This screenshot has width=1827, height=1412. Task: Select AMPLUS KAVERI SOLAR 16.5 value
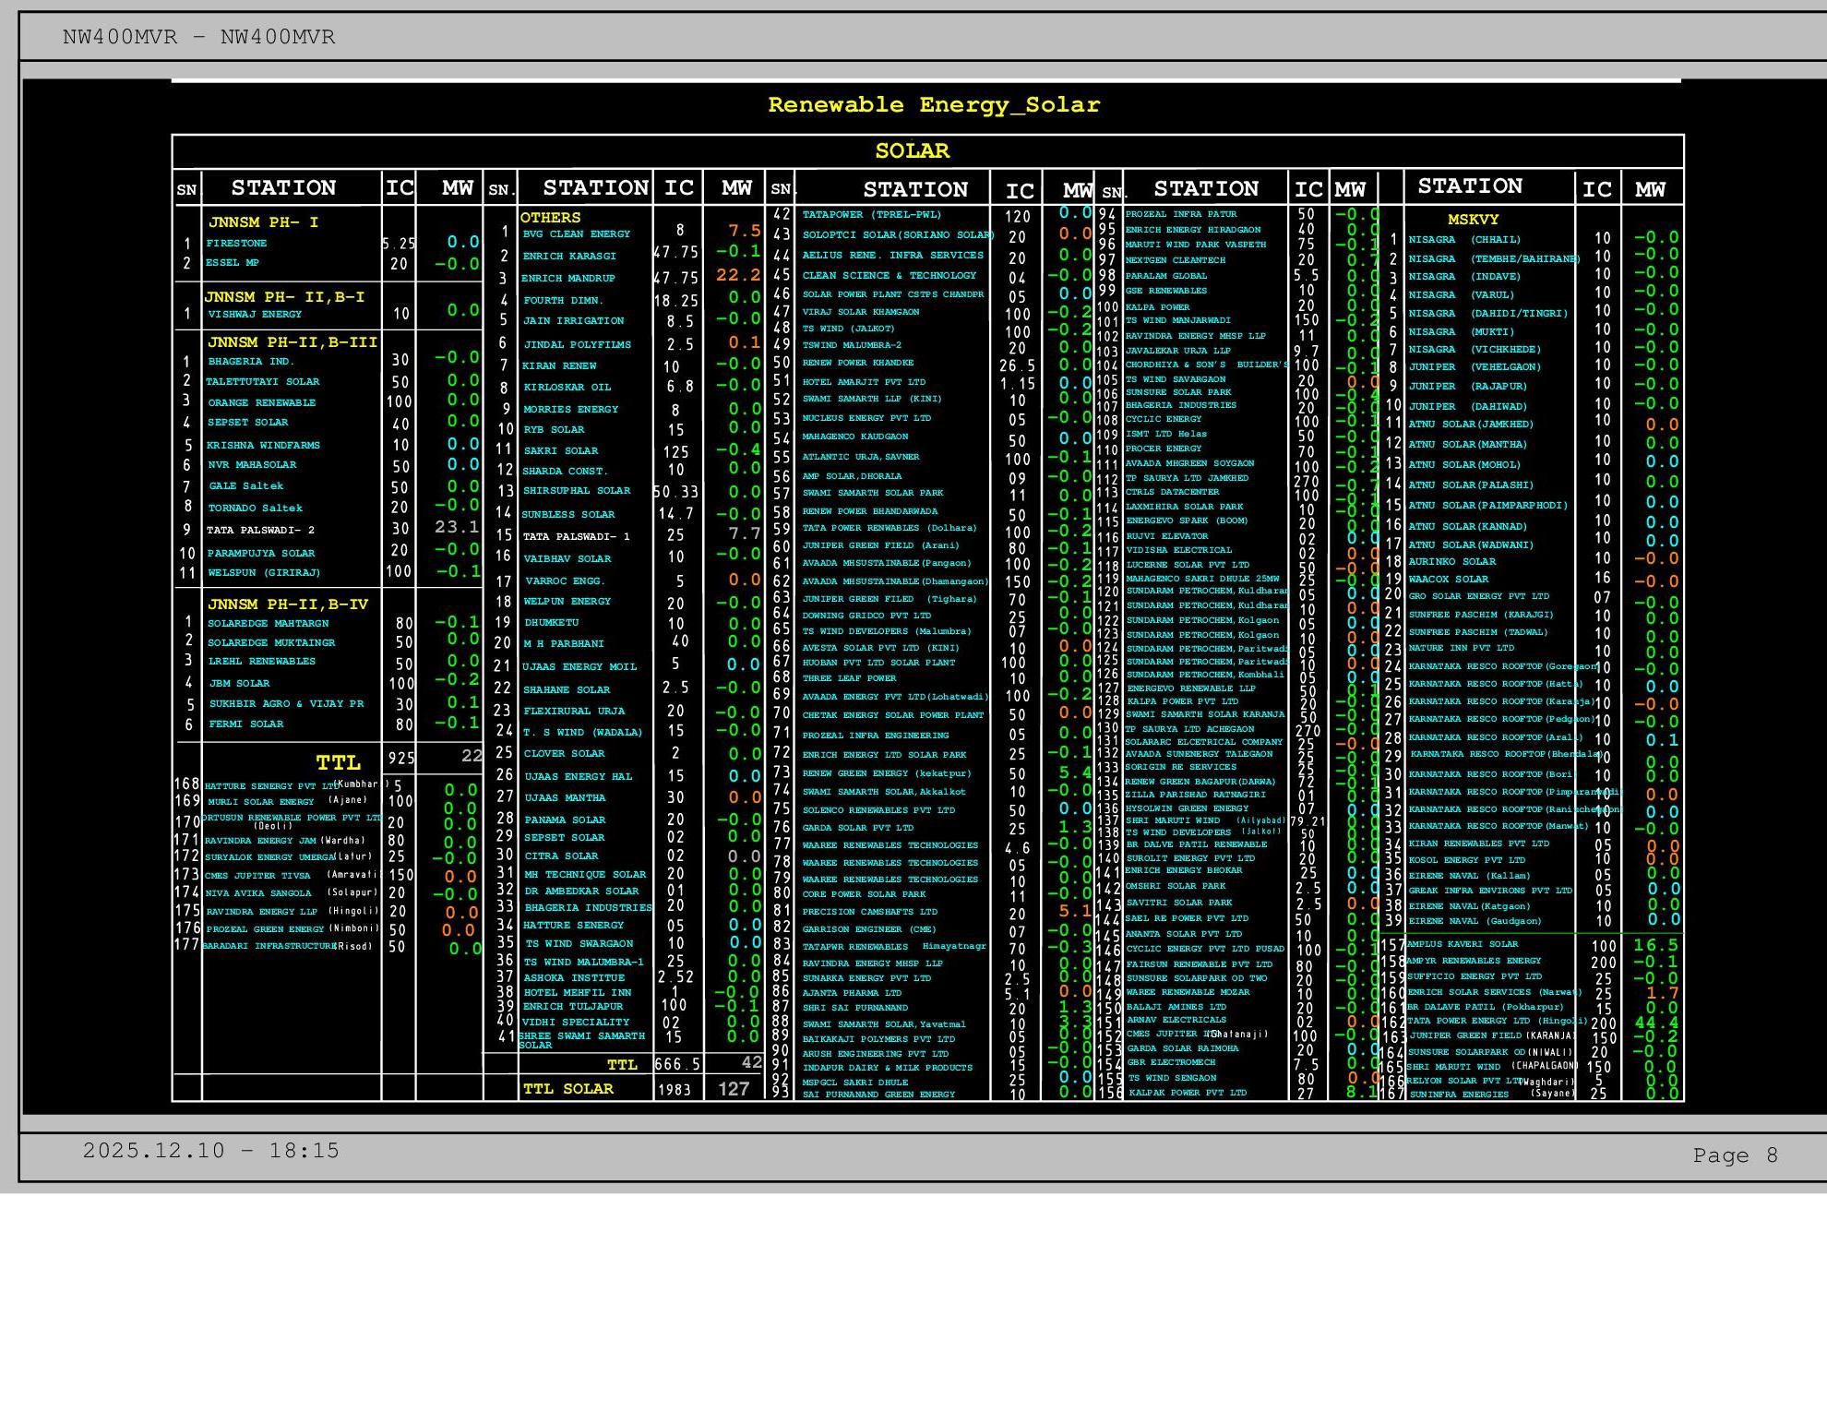pyautogui.click(x=1655, y=945)
